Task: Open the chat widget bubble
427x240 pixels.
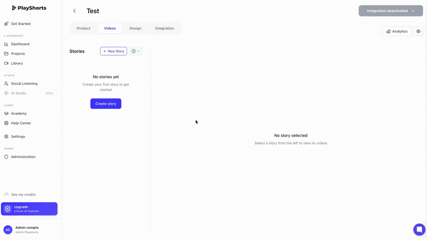Action: click(x=419, y=229)
